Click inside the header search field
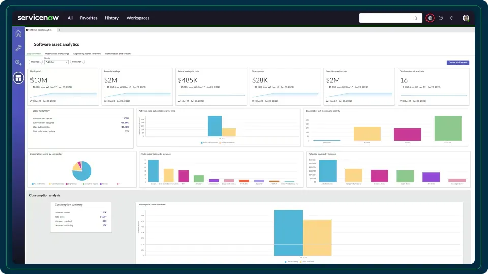The image size is (488, 274). click(386, 18)
